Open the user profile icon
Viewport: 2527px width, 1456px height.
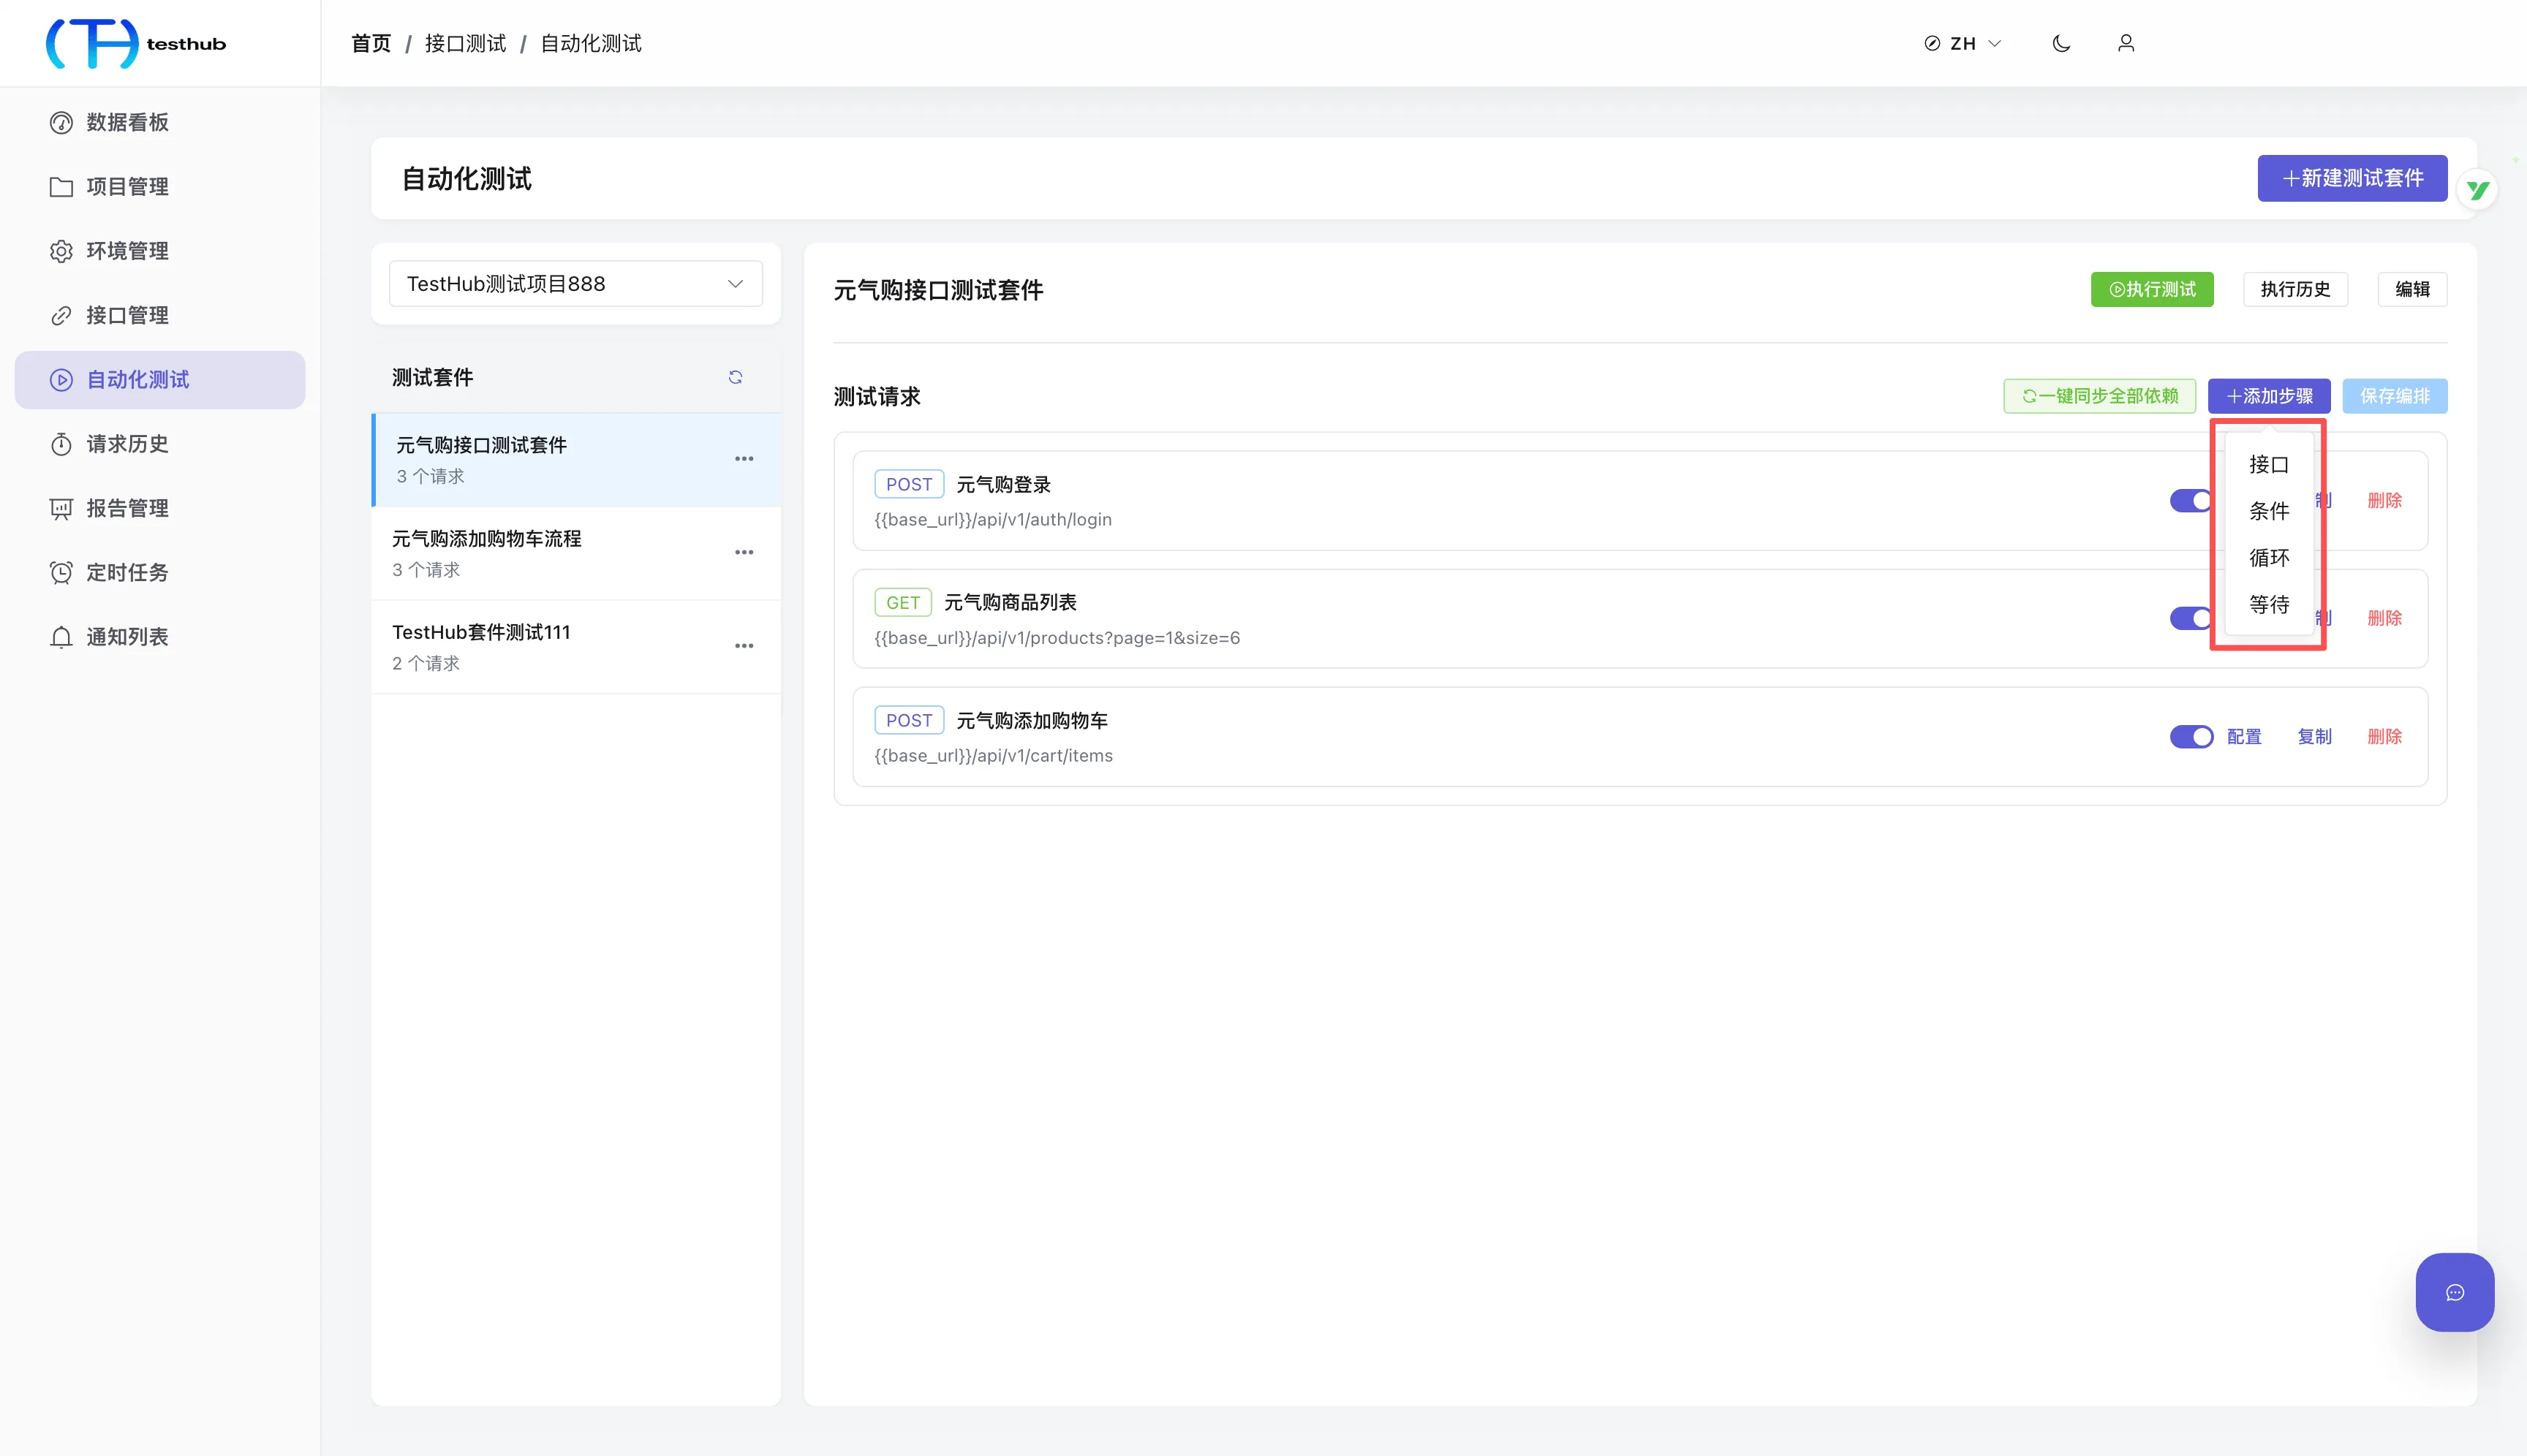point(2126,43)
